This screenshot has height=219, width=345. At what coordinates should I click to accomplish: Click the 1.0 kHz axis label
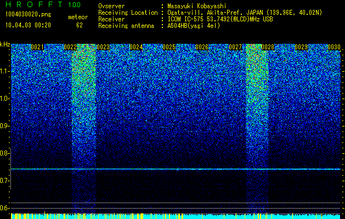[4, 99]
